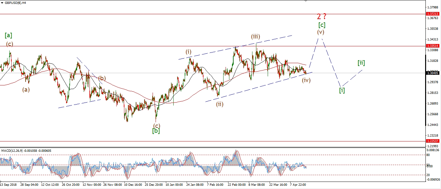Select the (c) label under green [a]
This screenshot has height=189, width=441.
point(10,44)
